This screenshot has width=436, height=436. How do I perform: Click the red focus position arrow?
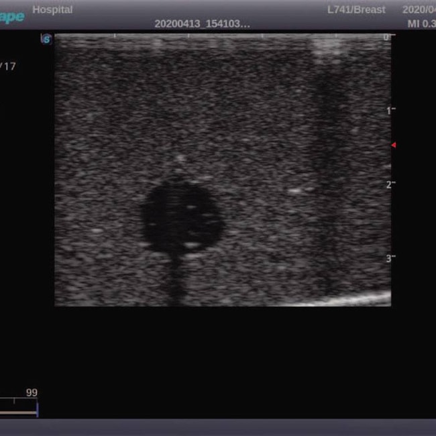[x=394, y=145]
